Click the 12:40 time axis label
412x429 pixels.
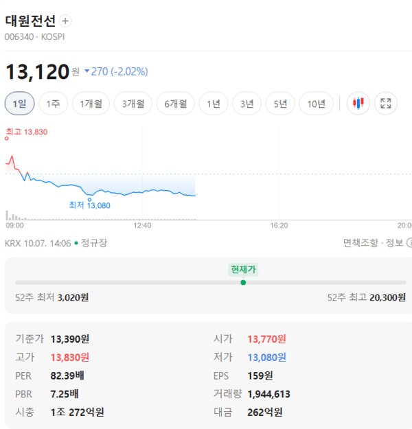pos(142,226)
